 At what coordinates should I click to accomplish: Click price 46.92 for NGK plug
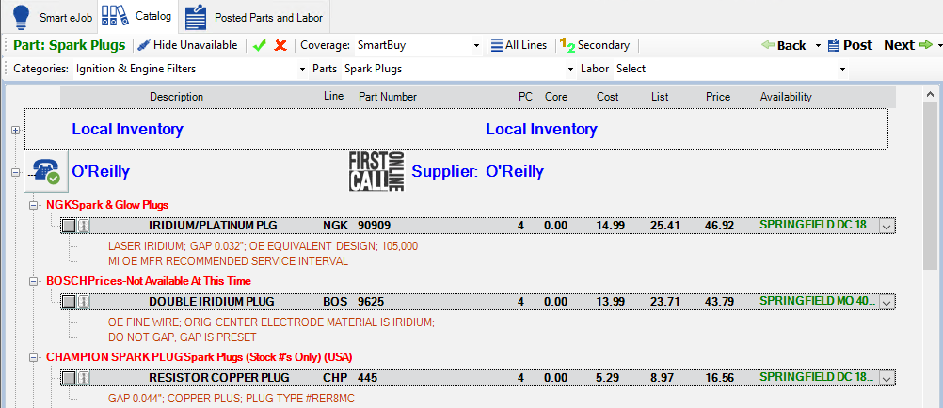pyautogui.click(x=719, y=226)
